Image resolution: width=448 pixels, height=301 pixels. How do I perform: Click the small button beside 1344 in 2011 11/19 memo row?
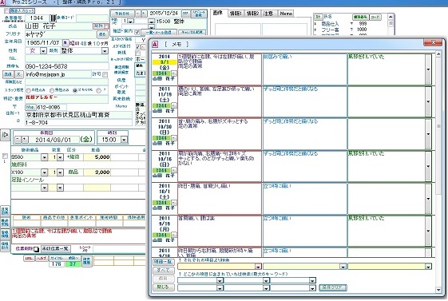pos(173,105)
